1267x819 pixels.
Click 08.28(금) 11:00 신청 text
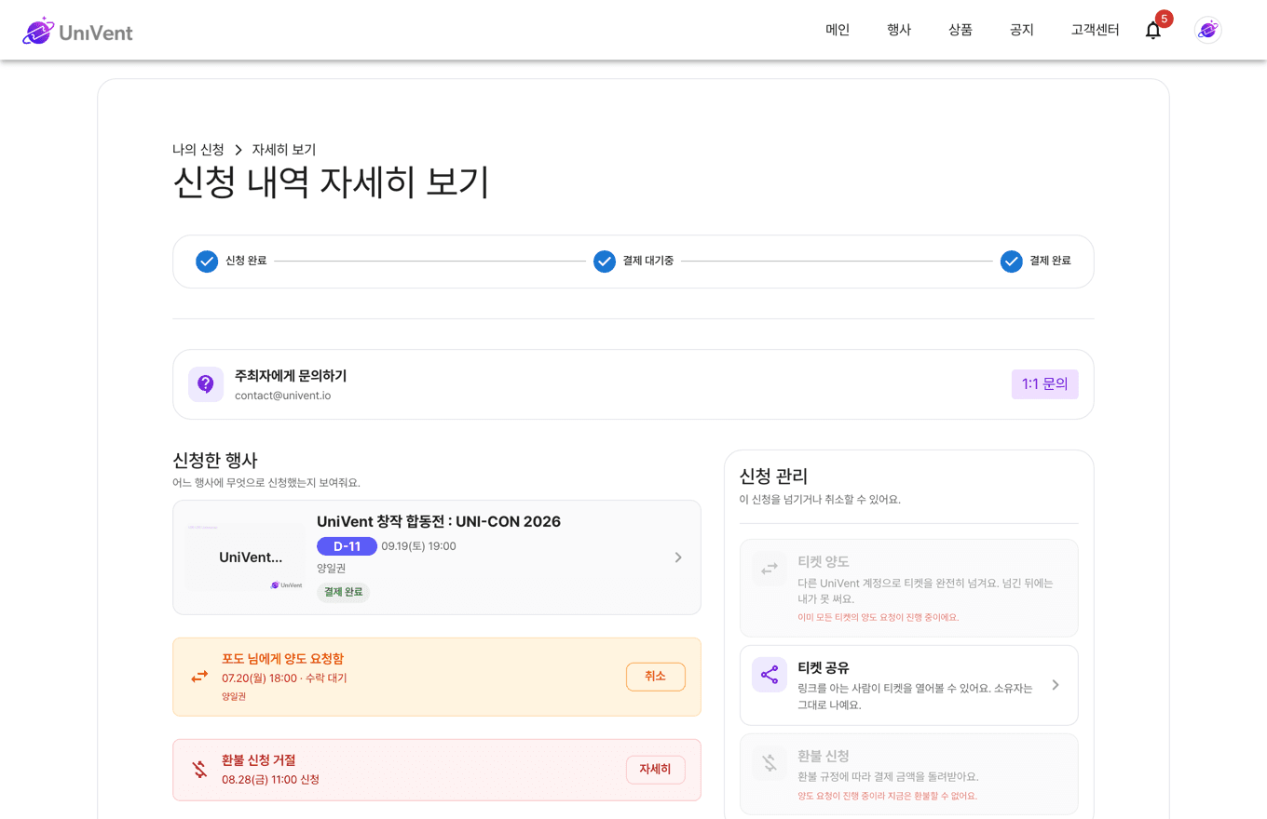(270, 780)
